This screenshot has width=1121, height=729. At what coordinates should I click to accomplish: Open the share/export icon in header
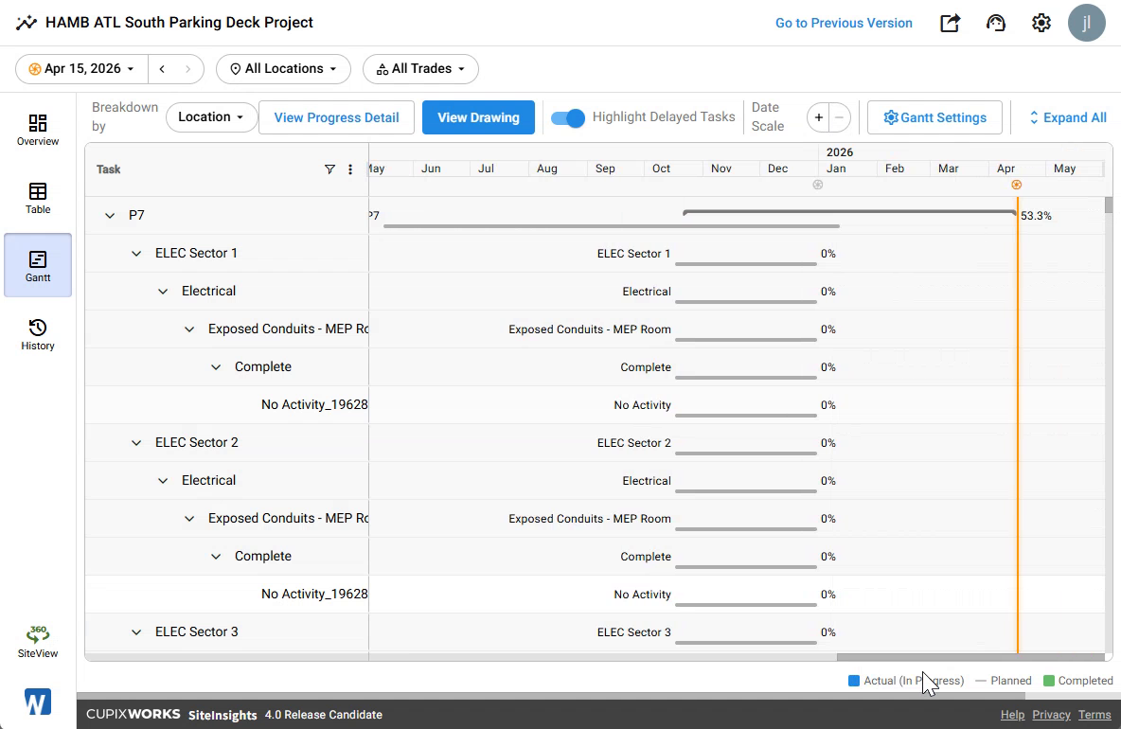pyautogui.click(x=950, y=23)
